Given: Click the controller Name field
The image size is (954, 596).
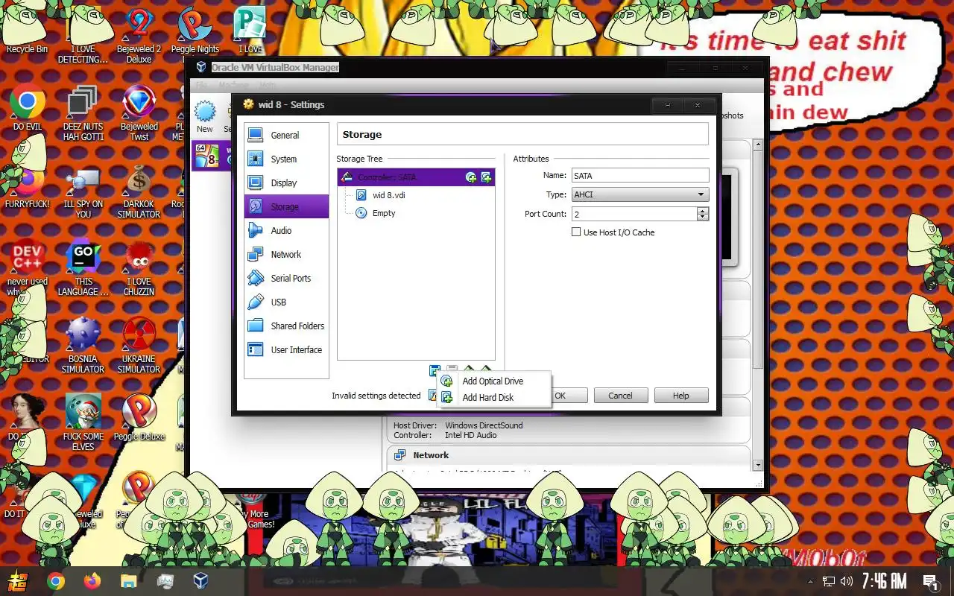Looking at the screenshot, I should click(x=639, y=176).
